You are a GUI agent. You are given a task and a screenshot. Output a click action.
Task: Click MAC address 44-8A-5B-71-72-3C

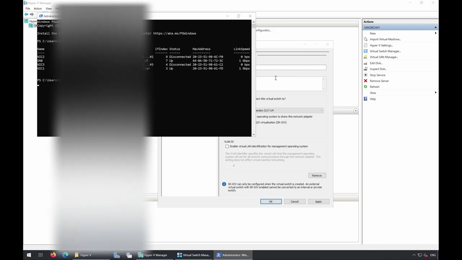click(x=208, y=61)
